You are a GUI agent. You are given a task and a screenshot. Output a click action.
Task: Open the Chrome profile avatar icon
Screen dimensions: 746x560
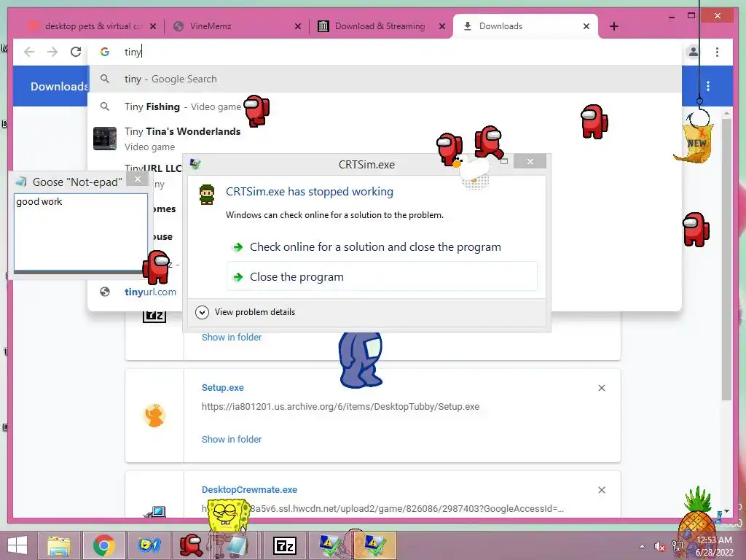(x=694, y=52)
